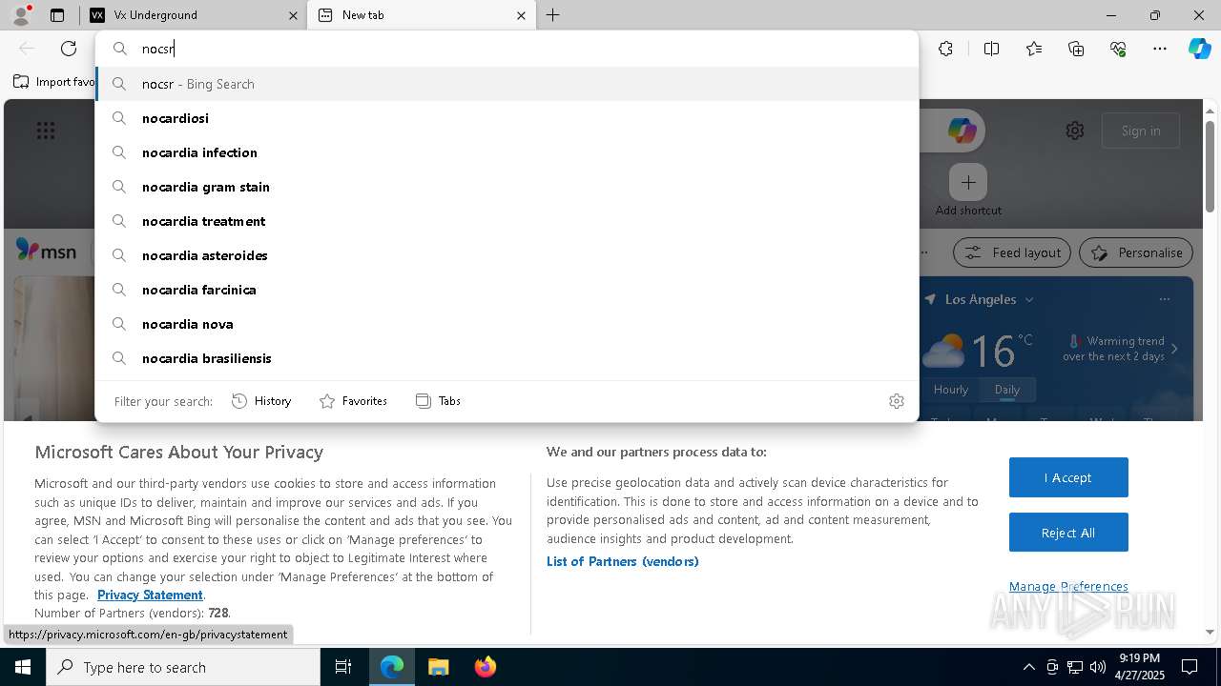
Task: Click I Accept cookies button
Action: (1068, 477)
